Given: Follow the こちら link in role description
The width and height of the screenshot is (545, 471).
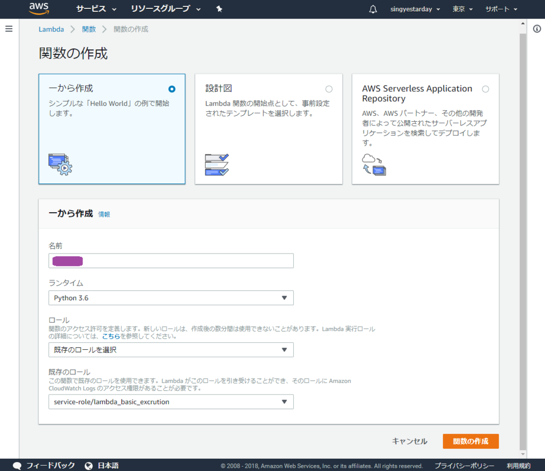Looking at the screenshot, I should [111, 337].
